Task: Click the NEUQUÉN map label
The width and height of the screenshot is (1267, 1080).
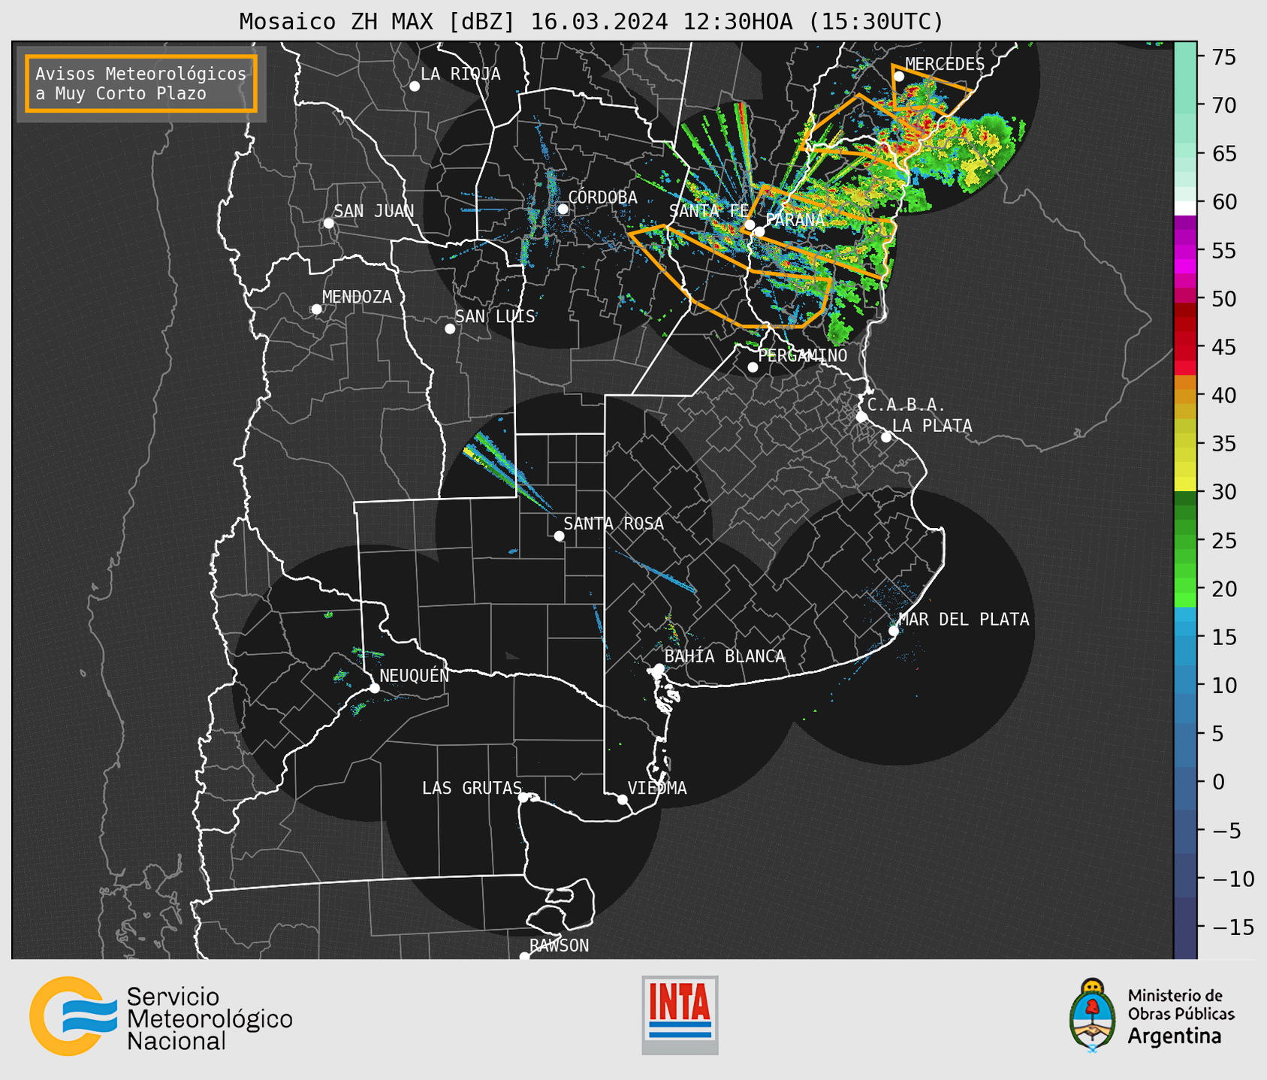Action: coord(415,676)
